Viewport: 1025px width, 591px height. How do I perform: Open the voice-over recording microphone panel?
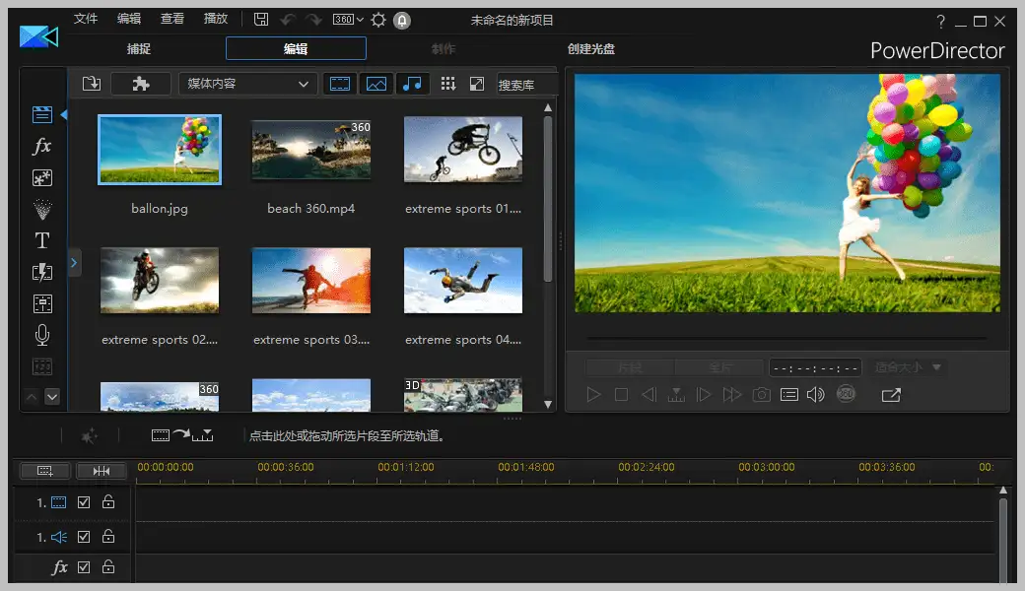[x=41, y=335]
